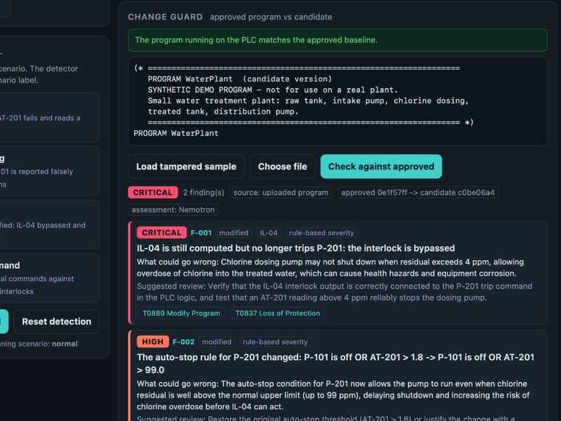Click the F-002 auto-stop rule changed title

click(x=336, y=364)
